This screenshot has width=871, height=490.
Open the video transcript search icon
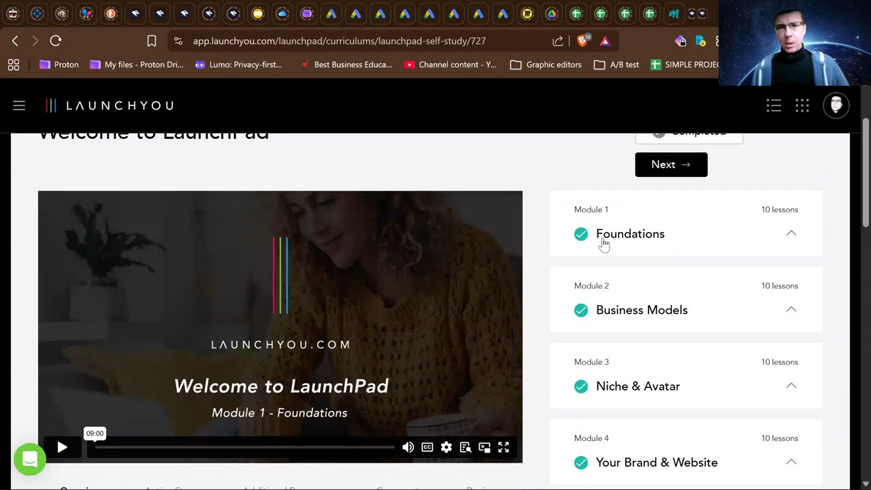465,447
